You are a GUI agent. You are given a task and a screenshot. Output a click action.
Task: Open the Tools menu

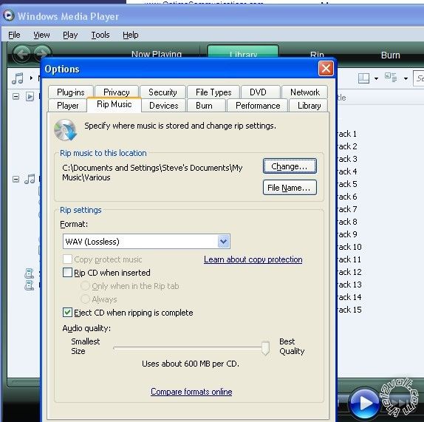100,35
